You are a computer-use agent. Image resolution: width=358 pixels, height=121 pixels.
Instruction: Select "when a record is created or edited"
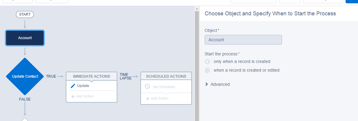click(x=207, y=70)
